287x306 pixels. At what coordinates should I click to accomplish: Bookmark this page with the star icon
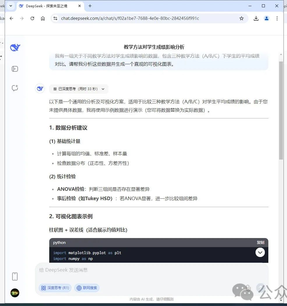(242, 18)
